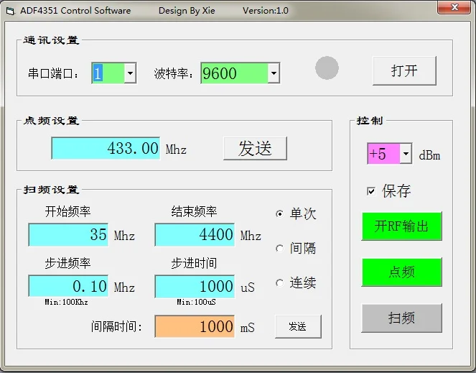Select the 单次 (single) radio button
476x373 pixels.
(279, 214)
